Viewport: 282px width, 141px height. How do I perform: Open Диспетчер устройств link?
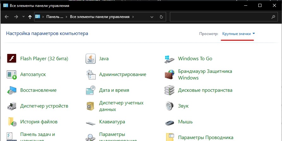click(x=44, y=106)
